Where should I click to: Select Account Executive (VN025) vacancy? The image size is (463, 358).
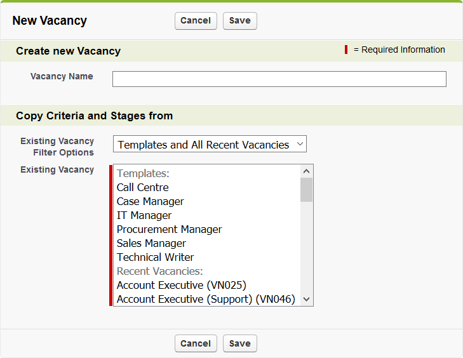click(x=182, y=285)
